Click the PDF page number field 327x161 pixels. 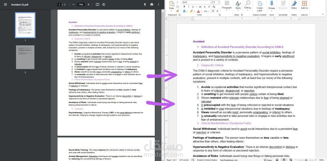(x=59, y=4)
